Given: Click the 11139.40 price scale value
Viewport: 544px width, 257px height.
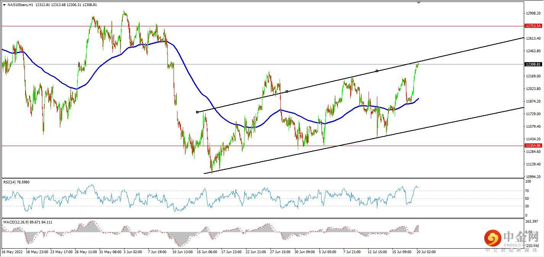Looking at the screenshot, I should coord(533,164).
